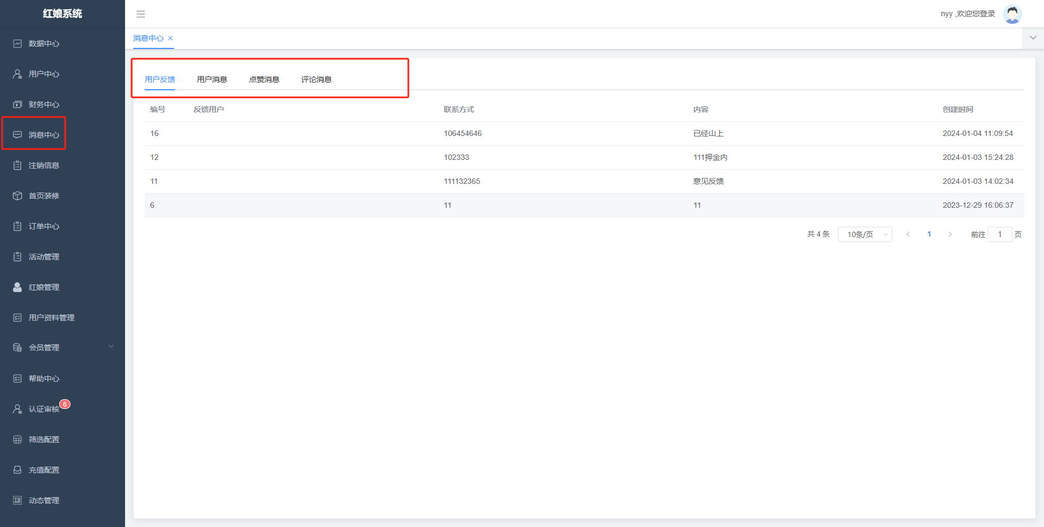Click the 首页装修 cube icon
1044x527 pixels.
coord(17,196)
